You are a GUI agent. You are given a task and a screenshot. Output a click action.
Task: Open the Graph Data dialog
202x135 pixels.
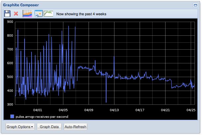pos(49,127)
